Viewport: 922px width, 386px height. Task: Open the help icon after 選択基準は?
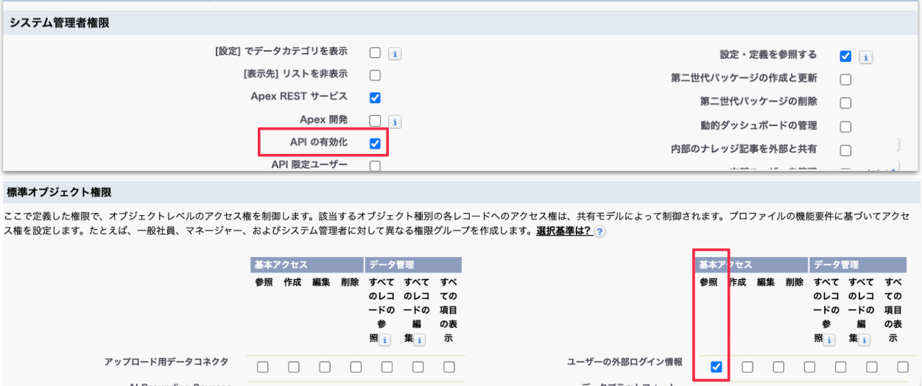pos(600,232)
